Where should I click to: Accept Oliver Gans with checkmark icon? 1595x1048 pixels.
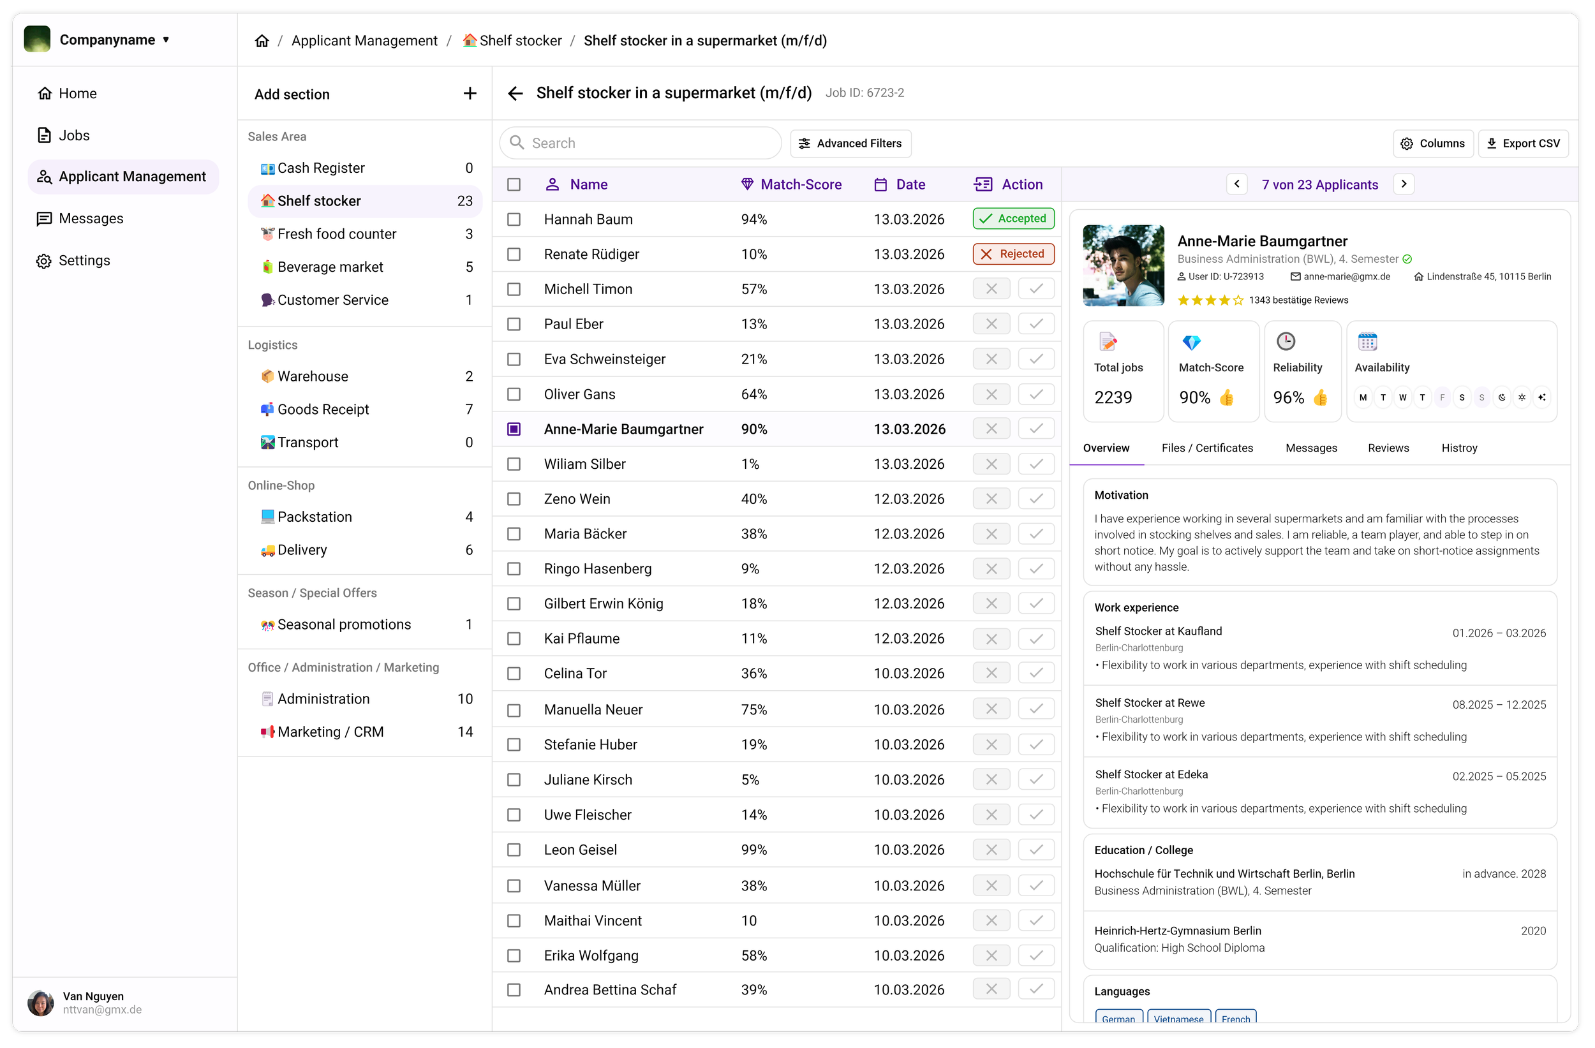1035,394
